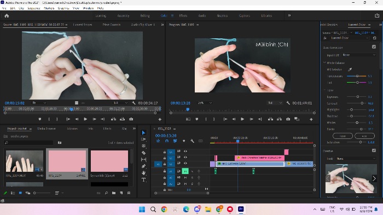Image resolution: width=383 pixels, height=215 pixels.
Task: Select the Track Select Forward tool
Action: pos(143,140)
